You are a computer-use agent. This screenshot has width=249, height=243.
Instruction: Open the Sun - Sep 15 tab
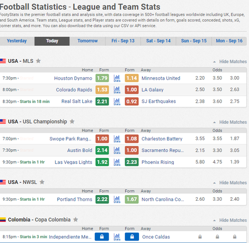194,41
